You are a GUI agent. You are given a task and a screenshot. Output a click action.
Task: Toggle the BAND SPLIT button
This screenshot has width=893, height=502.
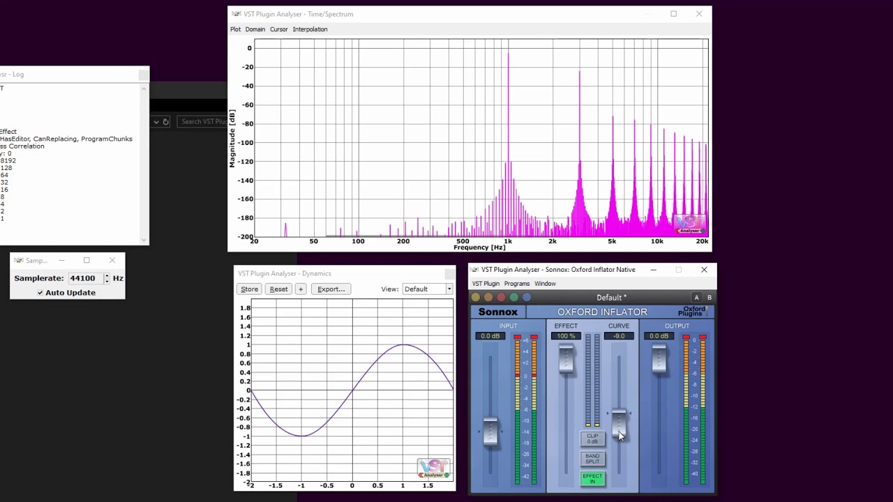[x=592, y=458]
